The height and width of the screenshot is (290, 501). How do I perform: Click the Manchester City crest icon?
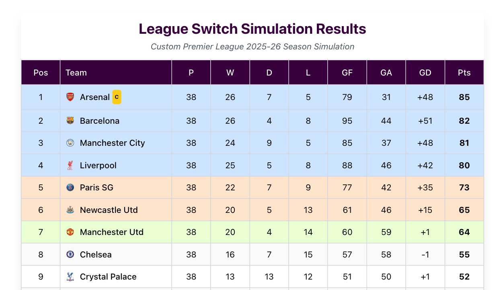(70, 143)
